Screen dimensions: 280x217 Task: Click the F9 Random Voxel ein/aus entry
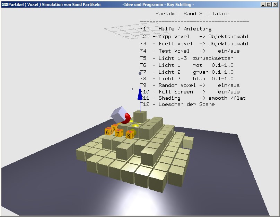click(x=190, y=85)
